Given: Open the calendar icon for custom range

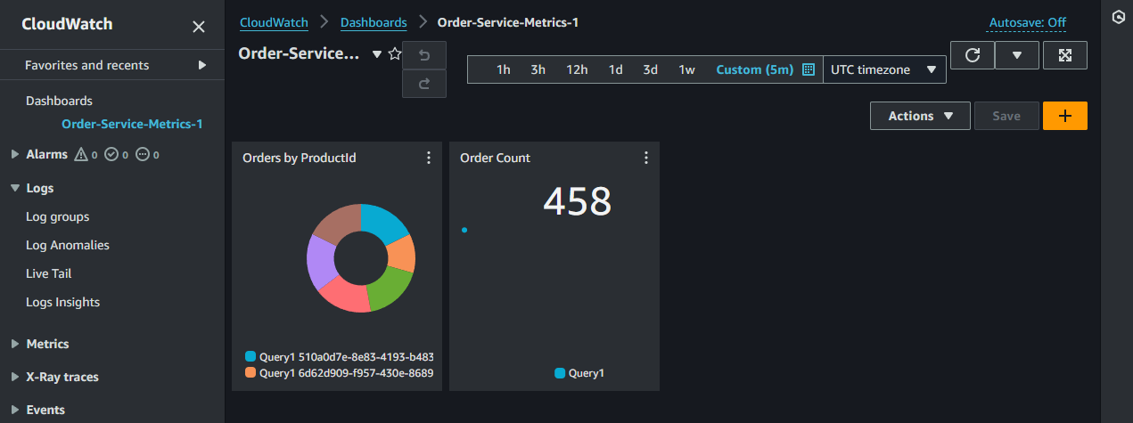Looking at the screenshot, I should tap(809, 69).
